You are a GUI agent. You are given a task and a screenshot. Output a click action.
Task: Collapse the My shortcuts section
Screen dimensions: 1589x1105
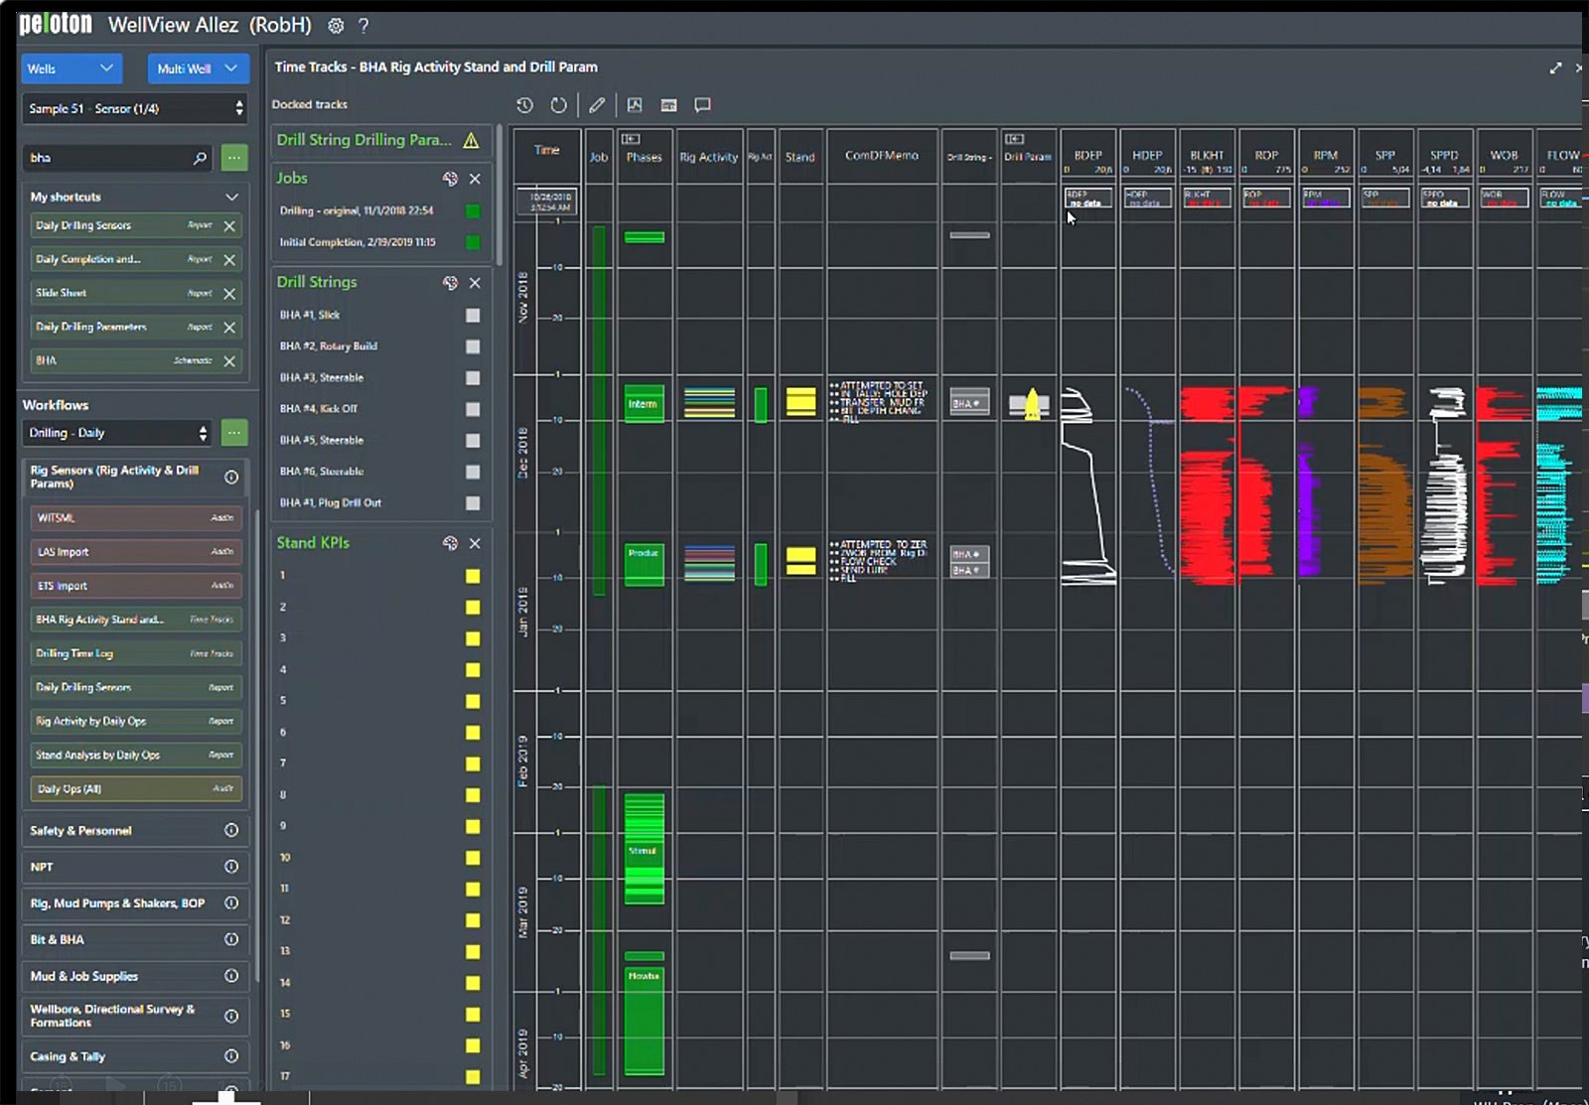click(x=231, y=197)
